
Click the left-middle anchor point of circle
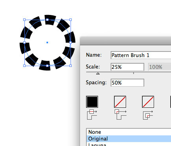[x=24, y=43]
